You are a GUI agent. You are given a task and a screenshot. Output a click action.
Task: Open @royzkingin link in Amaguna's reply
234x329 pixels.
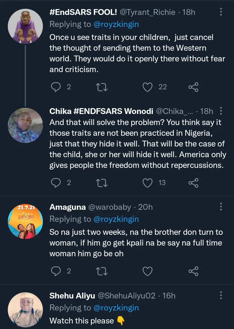pyautogui.click(x=116, y=219)
